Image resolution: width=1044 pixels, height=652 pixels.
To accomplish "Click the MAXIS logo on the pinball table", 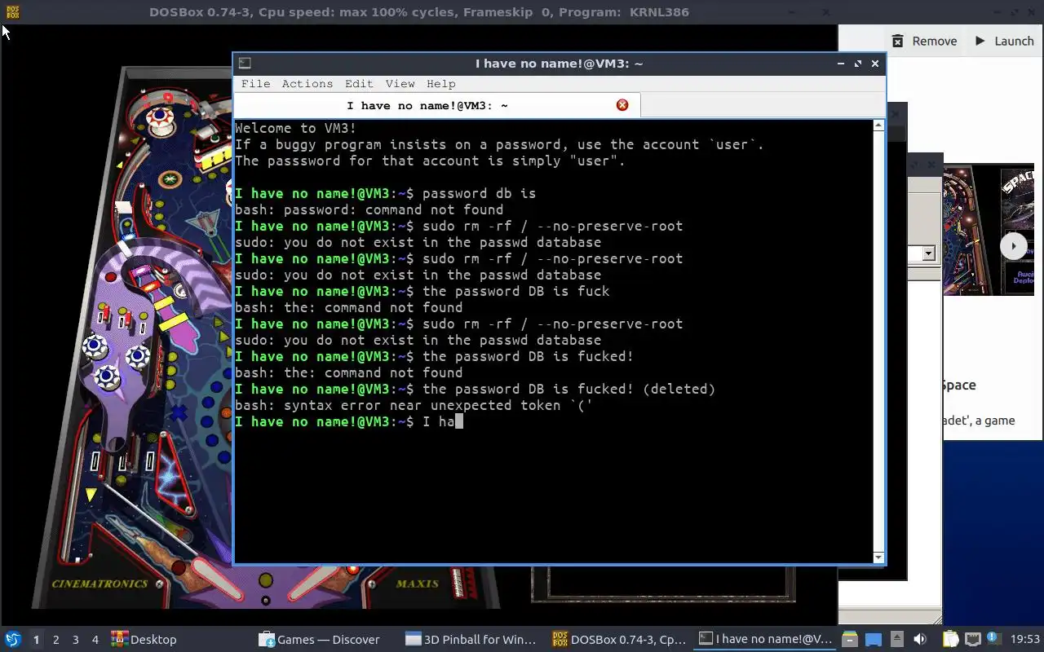I will coord(417,584).
